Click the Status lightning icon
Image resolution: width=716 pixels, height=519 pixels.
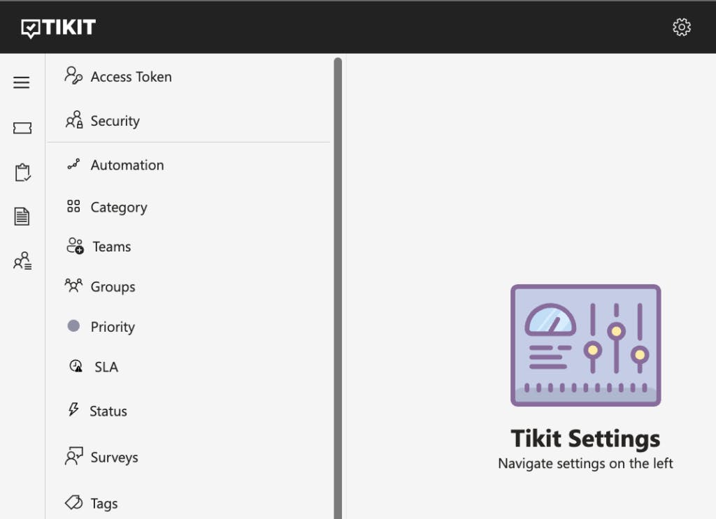tap(73, 410)
